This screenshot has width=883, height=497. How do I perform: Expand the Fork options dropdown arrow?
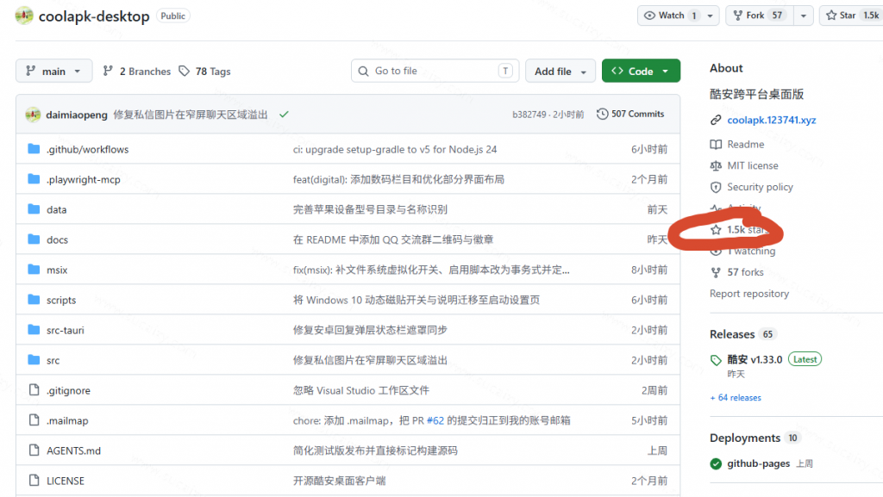[x=804, y=16]
